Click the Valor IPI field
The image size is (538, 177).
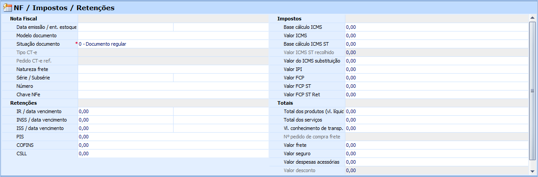[x=437, y=69]
